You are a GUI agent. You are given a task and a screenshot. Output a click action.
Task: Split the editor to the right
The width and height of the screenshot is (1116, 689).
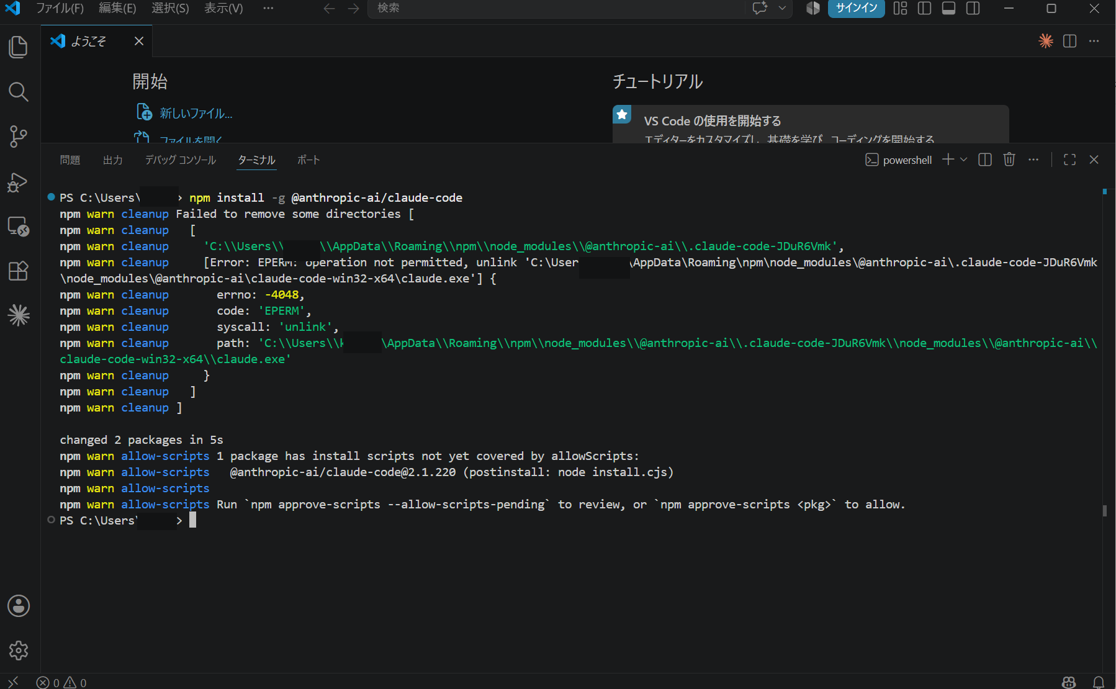point(1070,41)
